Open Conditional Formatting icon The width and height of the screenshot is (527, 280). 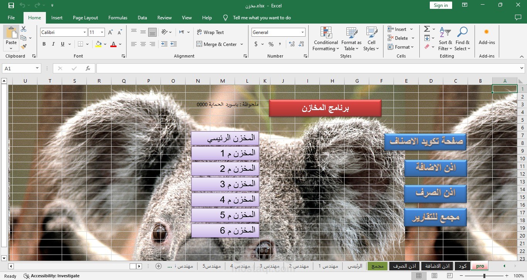[x=326, y=32]
